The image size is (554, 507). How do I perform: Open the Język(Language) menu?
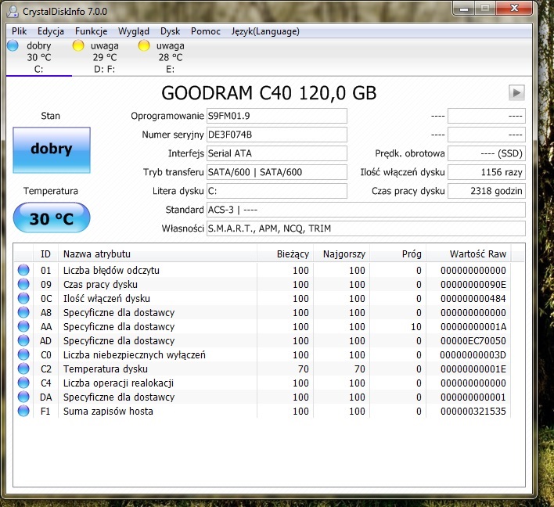[265, 31]
